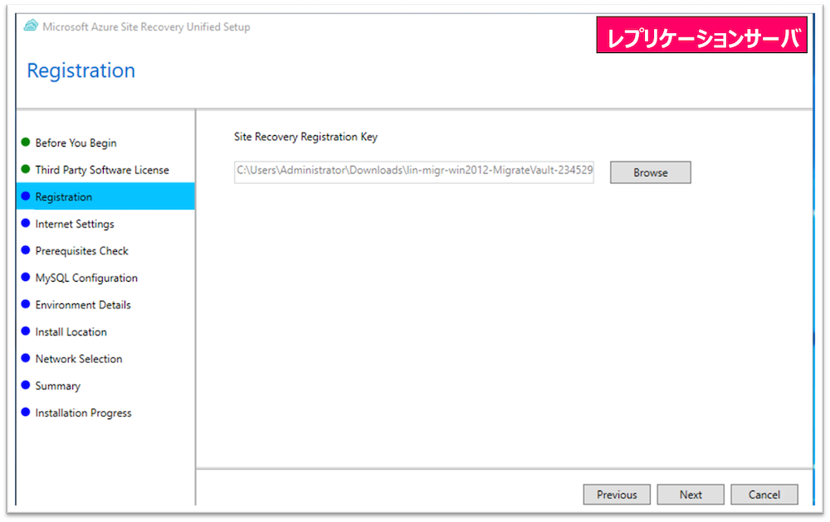Open the Prerequisites Check step
Image resolution: width=830 pixels, height=522 pixels.
81,251
